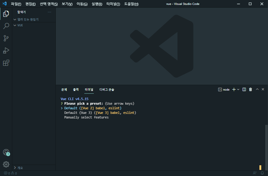This screenshot has width=268, height=176.
Task: Create a new terminal with plus icon
Action: click(x=234, y=90)
